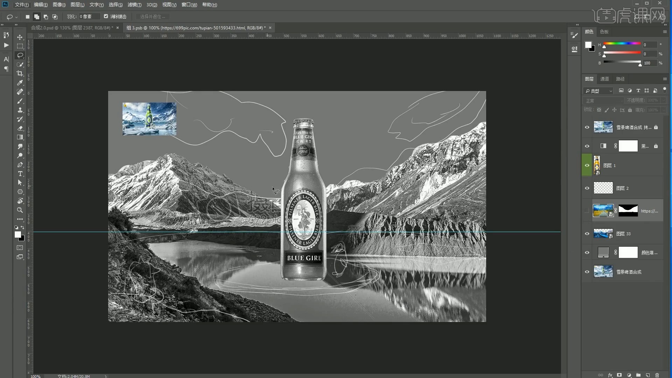
Task: Open the opacity 不透明度 dropdown arrow
Action: [663, 100]
